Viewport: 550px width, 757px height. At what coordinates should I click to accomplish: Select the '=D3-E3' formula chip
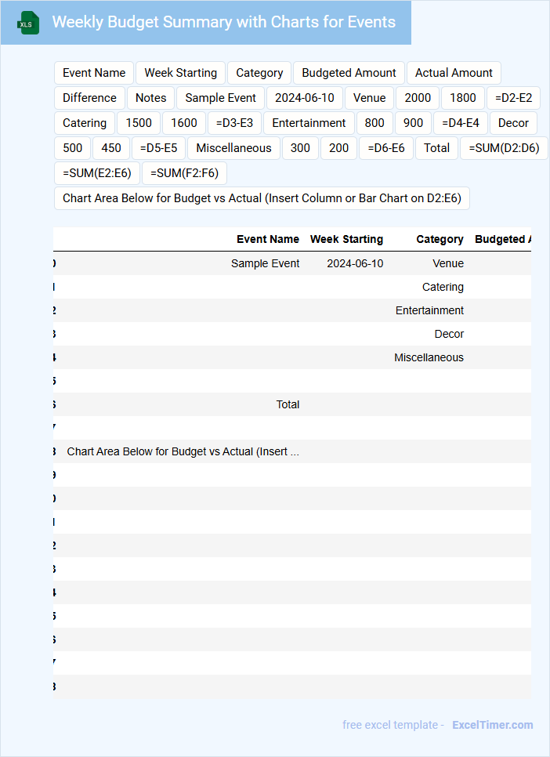pos(235,123)
